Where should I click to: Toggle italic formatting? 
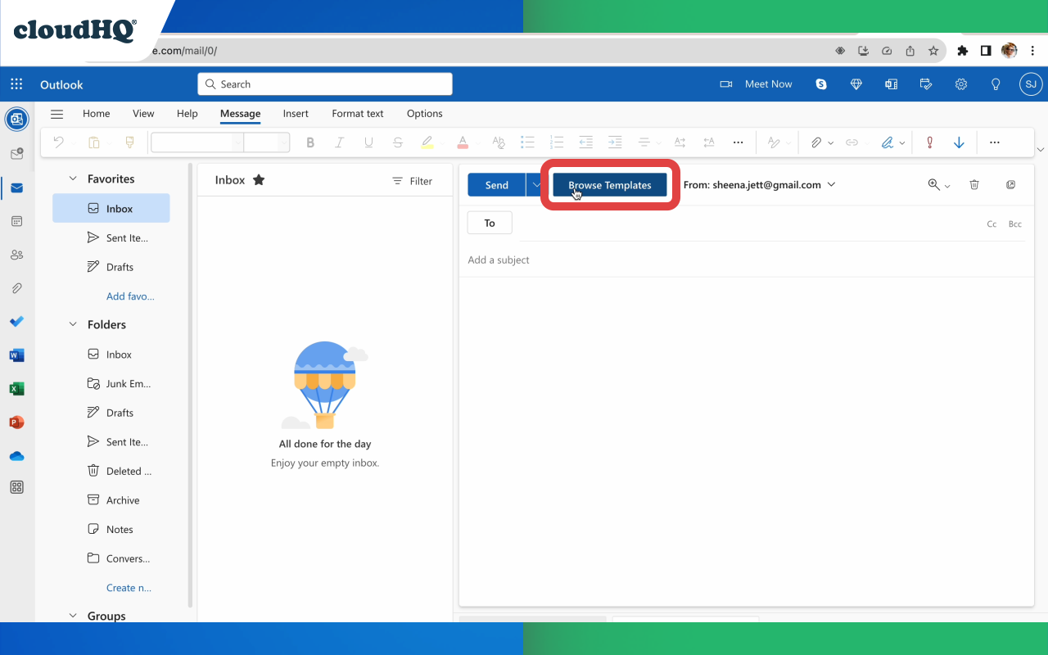coord(339,142)
